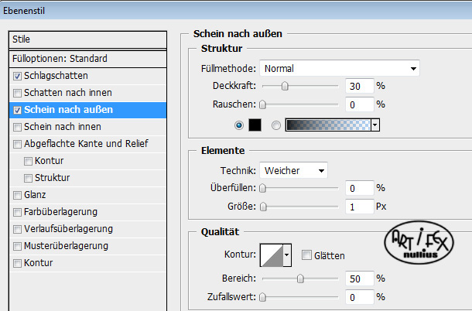
Task: Enable the Glätten checkbox
Action: (306, 255)
